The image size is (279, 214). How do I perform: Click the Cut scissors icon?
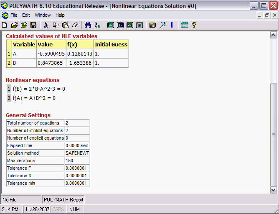tap(46, 25)
